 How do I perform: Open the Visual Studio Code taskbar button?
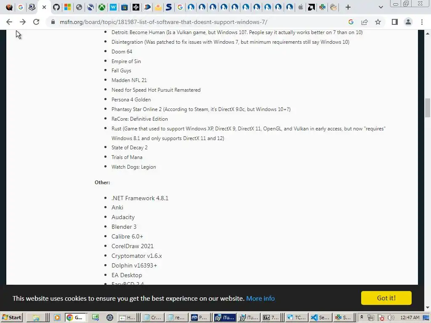click(x=320, y=318)
